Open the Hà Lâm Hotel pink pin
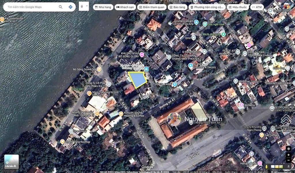 (260, 163)
